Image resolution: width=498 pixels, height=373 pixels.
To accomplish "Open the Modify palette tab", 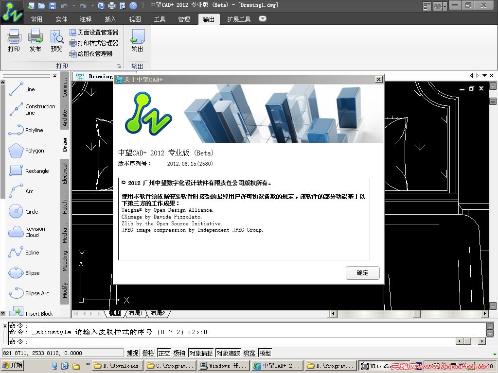I will click(65, 290).
